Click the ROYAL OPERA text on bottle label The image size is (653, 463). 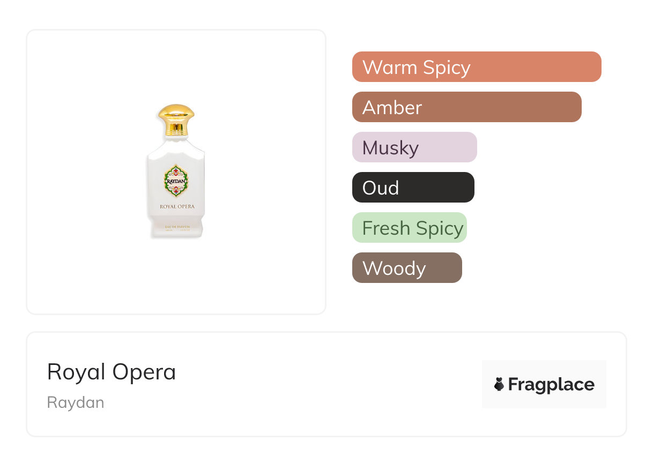(x=176, y=206)
